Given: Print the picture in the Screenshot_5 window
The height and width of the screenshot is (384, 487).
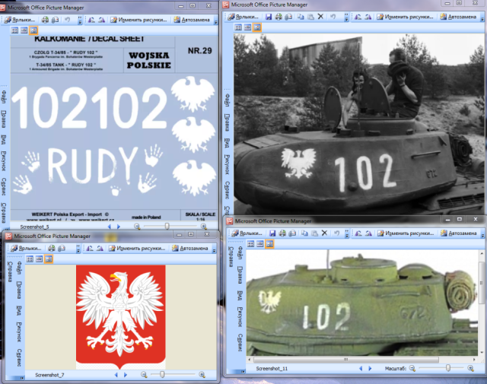Looking at the screenshot, I should pyautogui.click(x=46, y=20).
